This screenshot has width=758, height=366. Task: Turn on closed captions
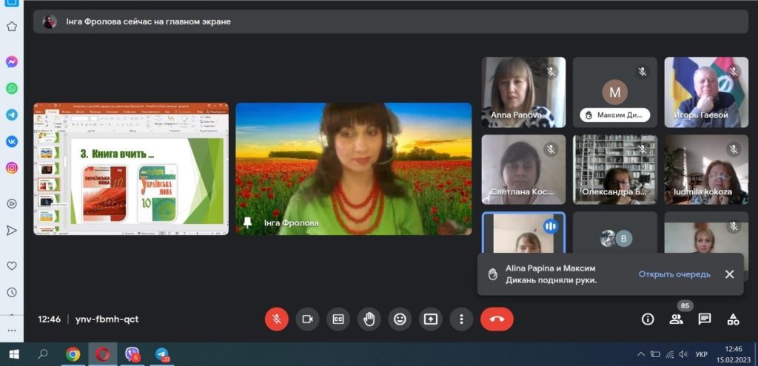coord(338,319)
